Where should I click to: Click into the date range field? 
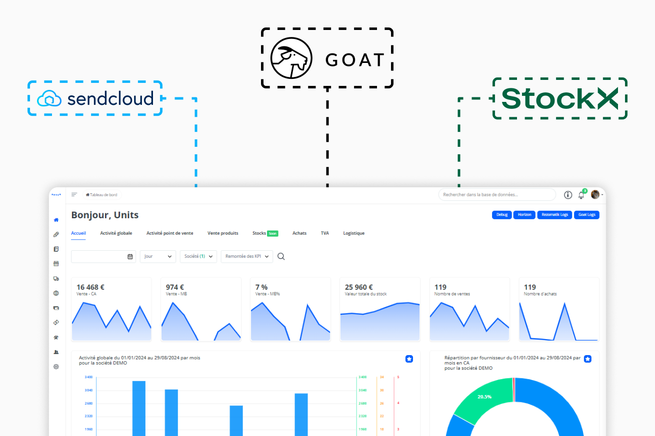click(103, 256)
